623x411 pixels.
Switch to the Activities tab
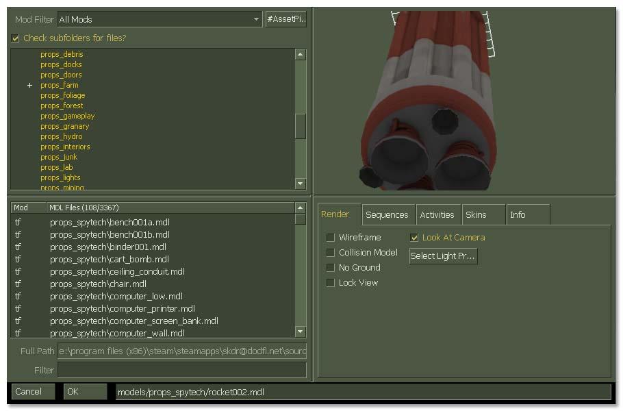pos(439,214)
